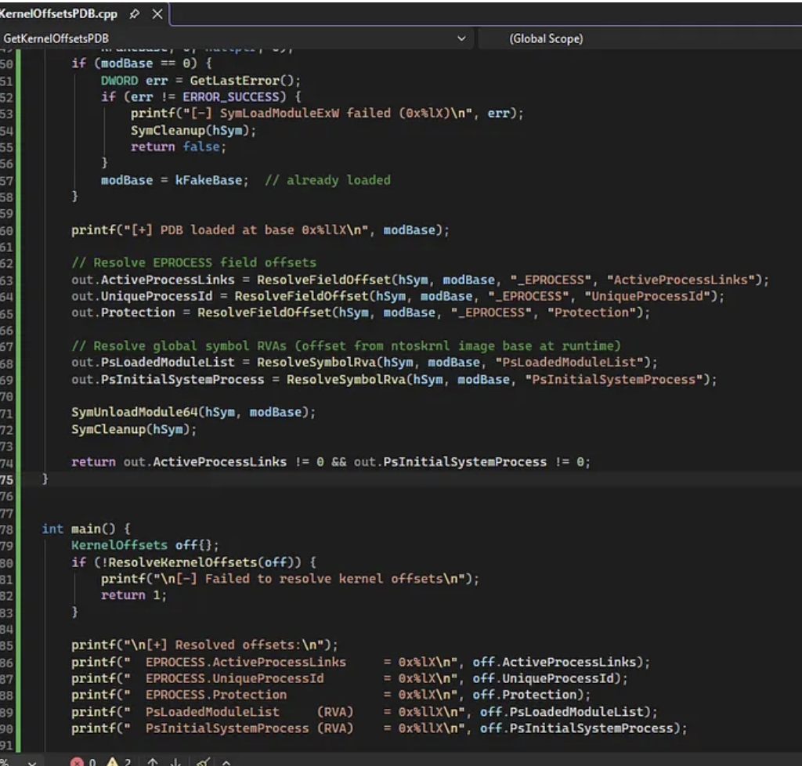Click 'out.Protection = ResolveFieldOffset' line
The width and height of the screenshot is (802, 766).
(360, 313)
